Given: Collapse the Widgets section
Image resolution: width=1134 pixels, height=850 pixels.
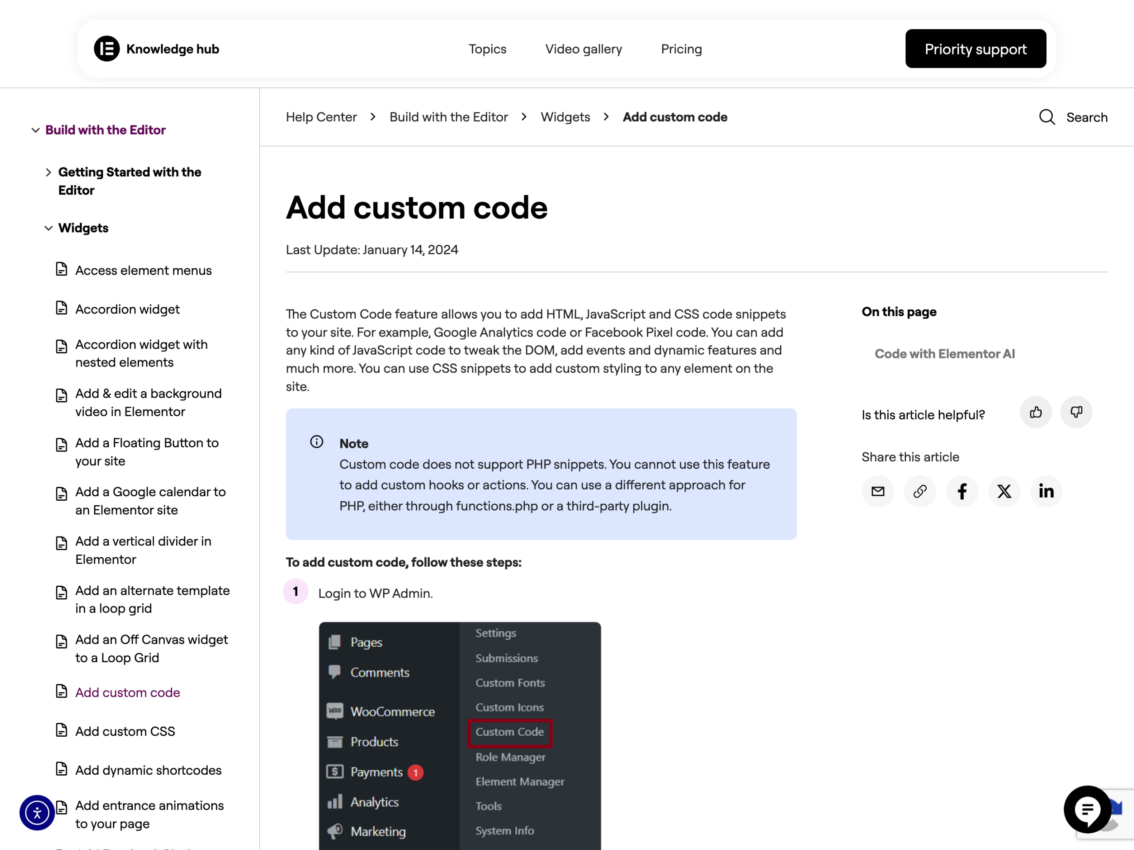Looking at the screenshot, I should pyautogui.click(x=48, y=228).
